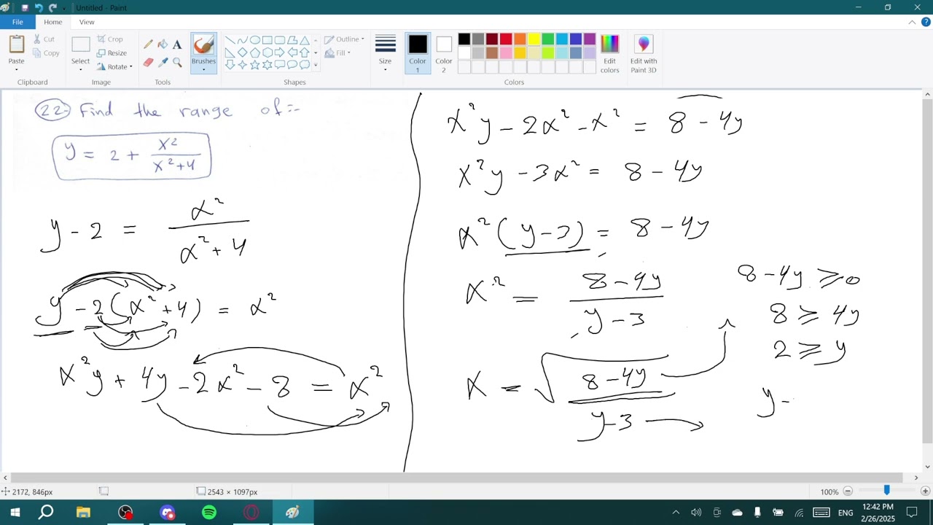Select the Pencil tool
This screenshot has height=525, width=933.
(x=149, y=44)
